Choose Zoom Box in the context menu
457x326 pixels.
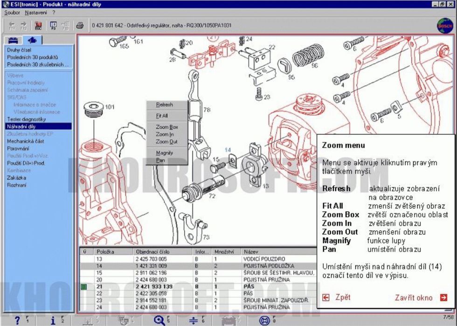[167, 127]
